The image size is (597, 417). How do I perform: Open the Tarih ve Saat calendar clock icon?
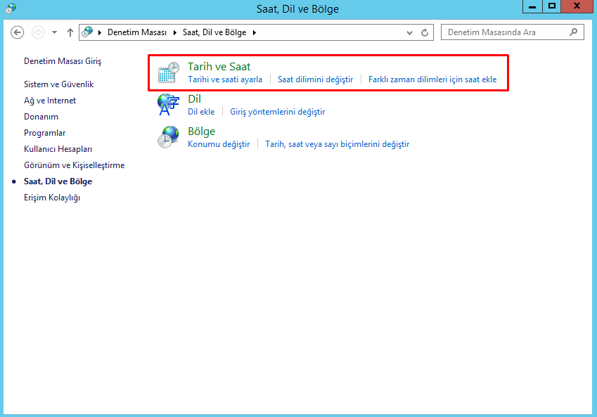(168, 72)
